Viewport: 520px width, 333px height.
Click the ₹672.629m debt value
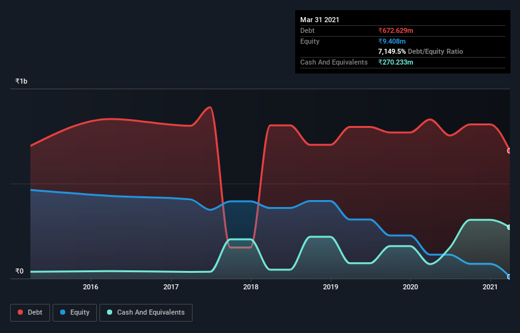click(x=396, y=31)
